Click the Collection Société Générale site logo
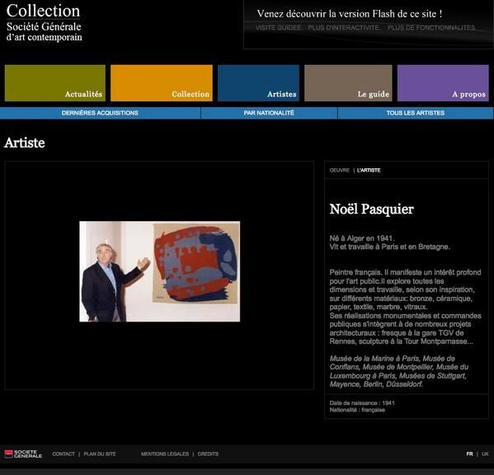494x475 pixels. 44,23
